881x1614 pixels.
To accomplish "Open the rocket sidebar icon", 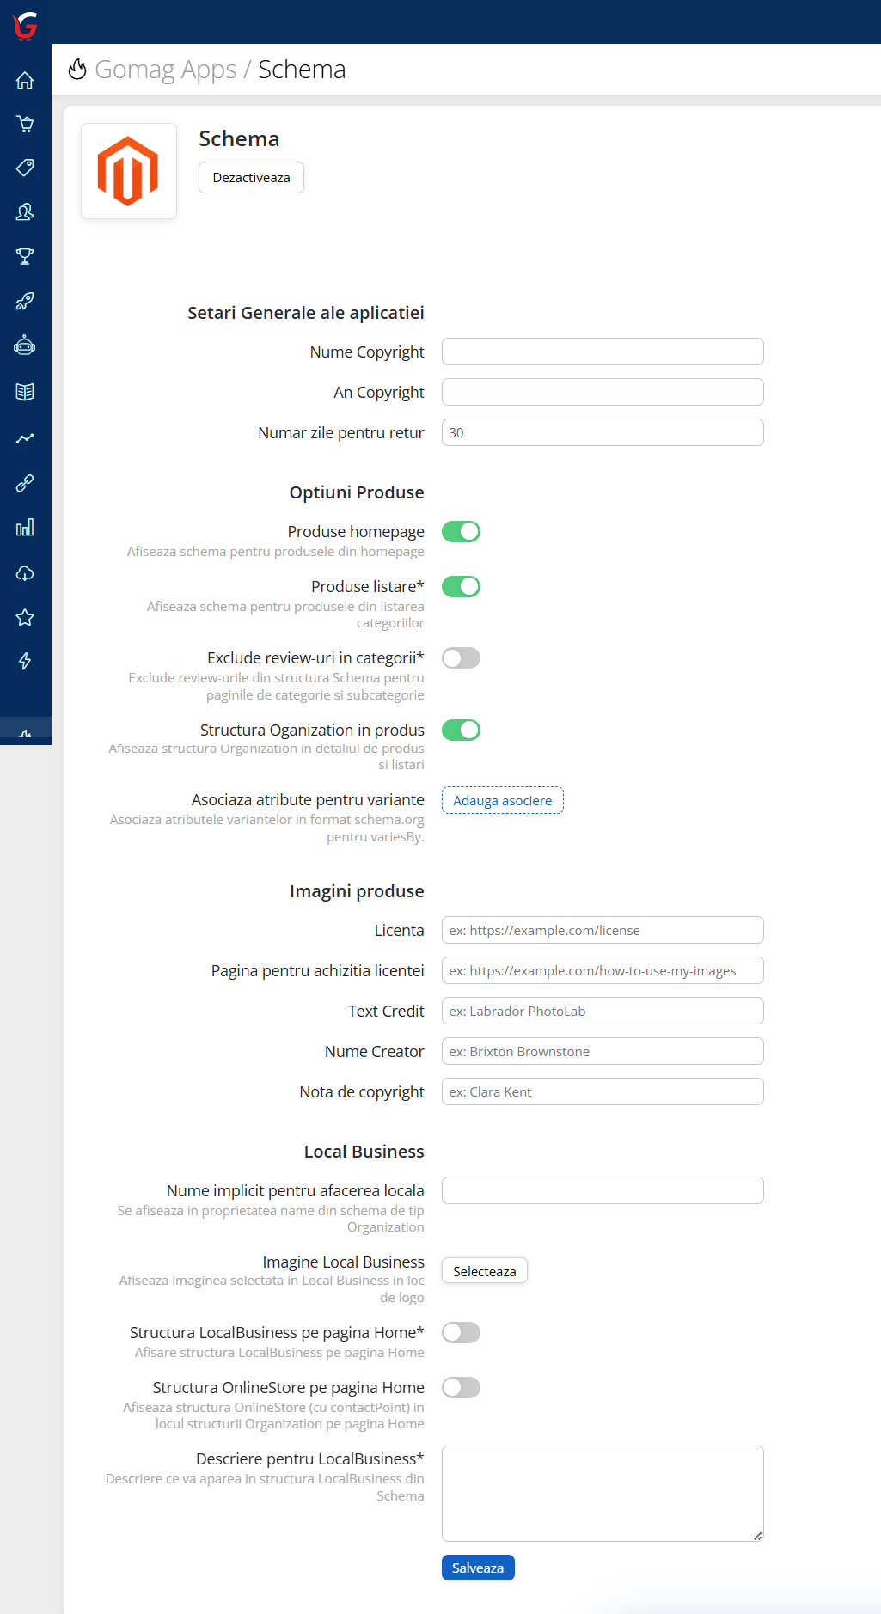I will point(25,301).
